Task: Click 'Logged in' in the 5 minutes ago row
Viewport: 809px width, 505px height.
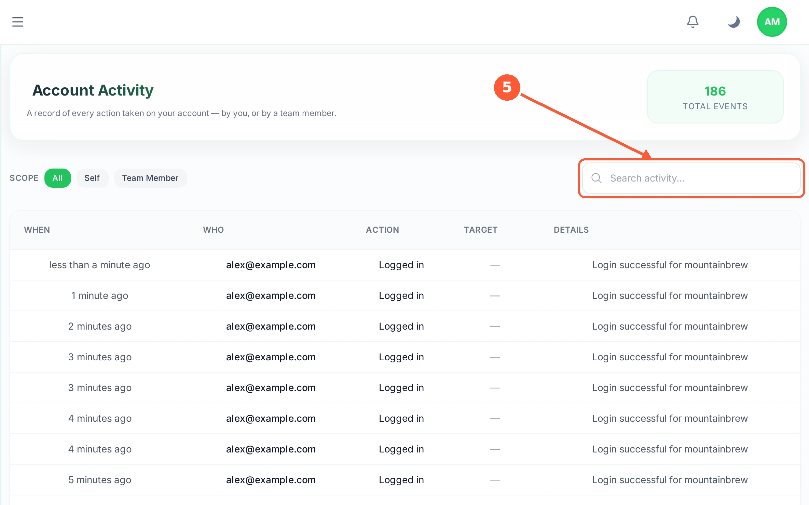Action: click(x=401, y=480)
